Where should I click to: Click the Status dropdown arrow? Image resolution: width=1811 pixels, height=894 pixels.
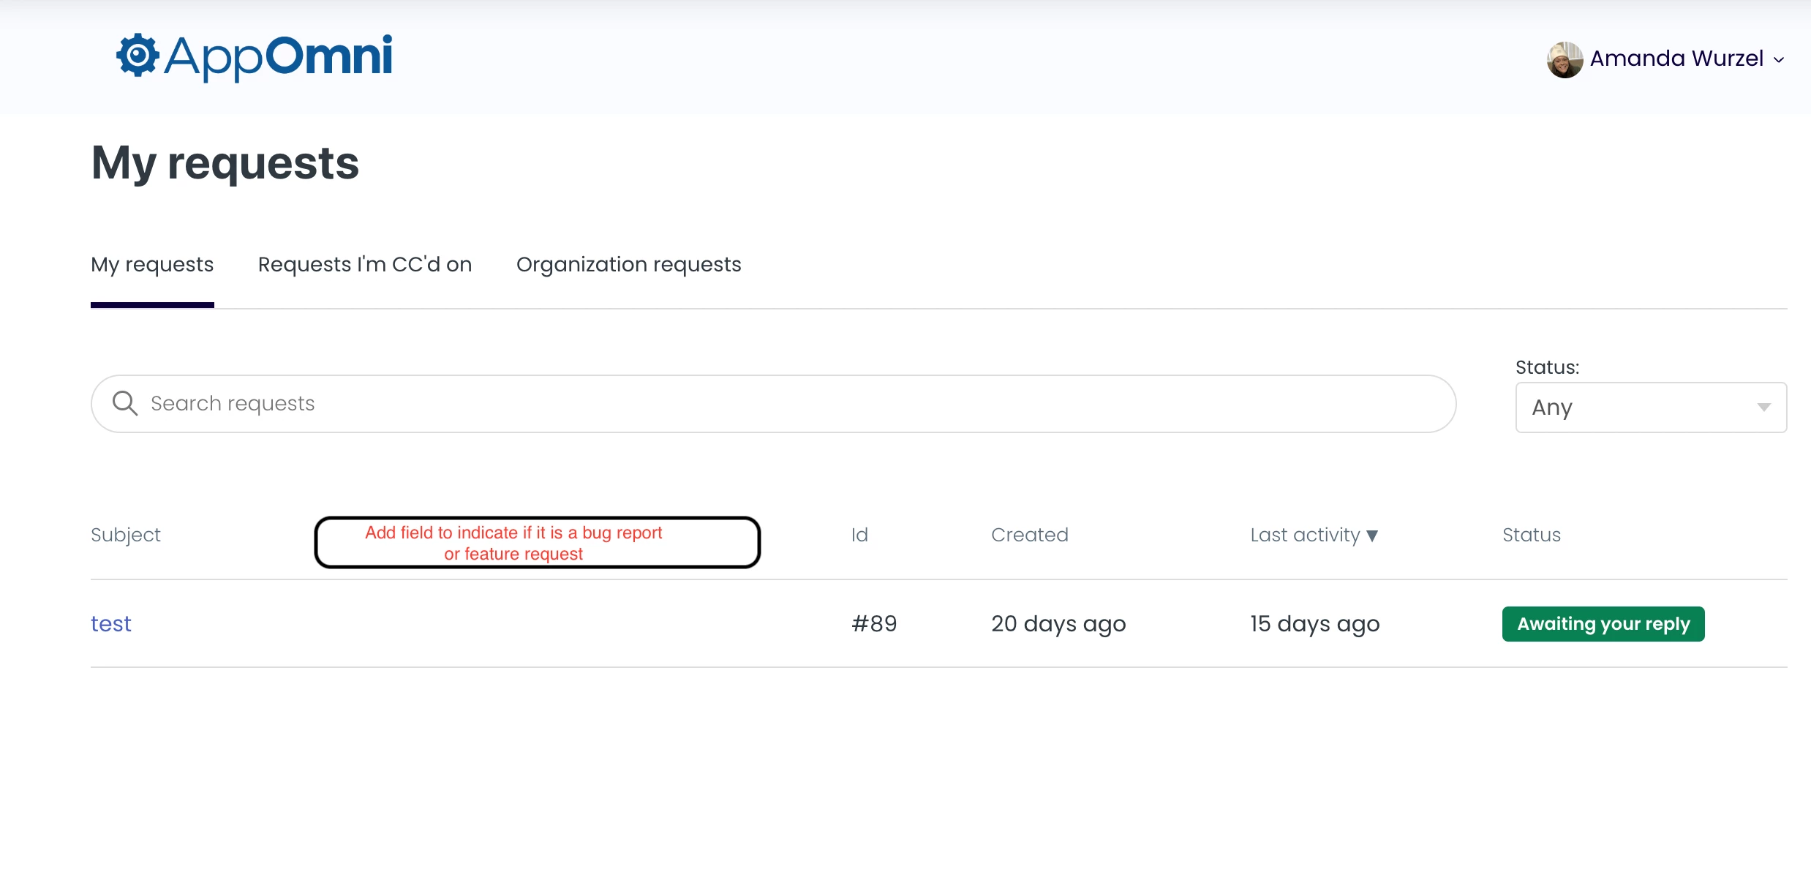[x=1763, y=407]
